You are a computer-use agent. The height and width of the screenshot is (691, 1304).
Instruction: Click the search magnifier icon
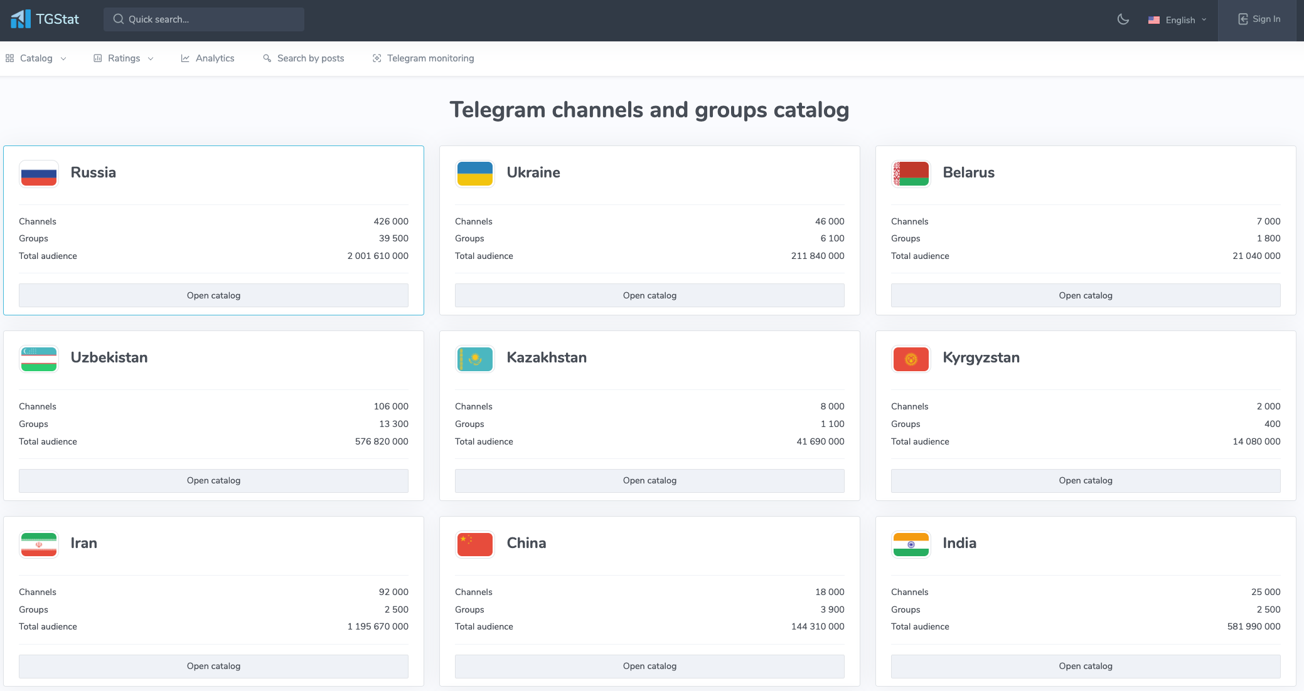click(118, 19)
